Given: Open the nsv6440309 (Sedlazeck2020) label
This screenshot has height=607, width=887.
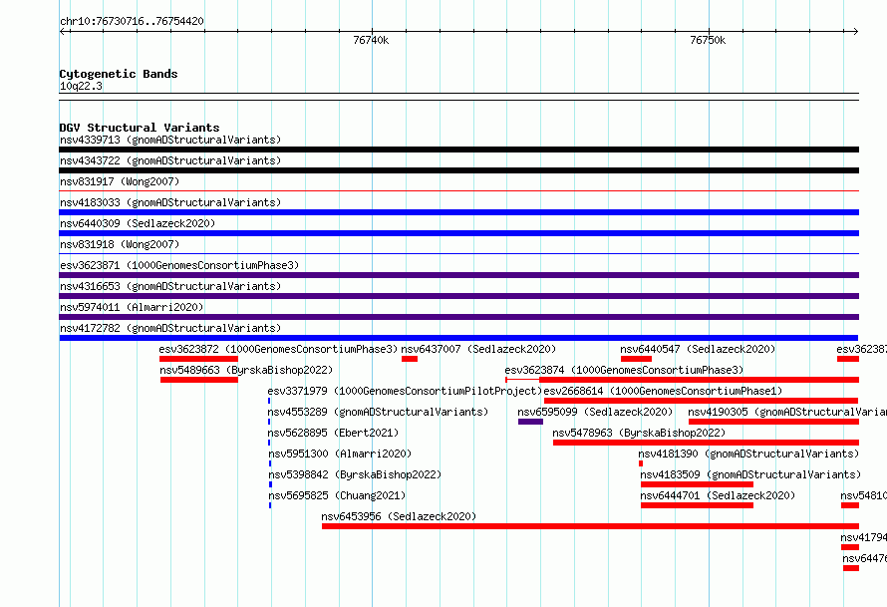Looking at the screenshot, I should [x=138, y=223].
